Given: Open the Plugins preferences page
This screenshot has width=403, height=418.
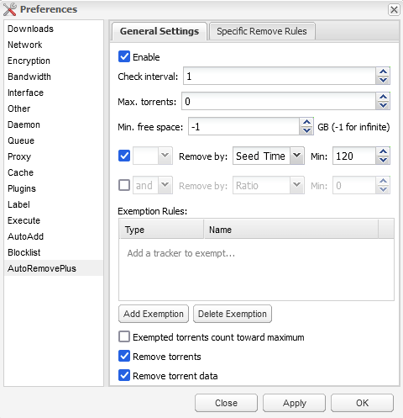Looking at the screenshot, I should tap(22, 188).
